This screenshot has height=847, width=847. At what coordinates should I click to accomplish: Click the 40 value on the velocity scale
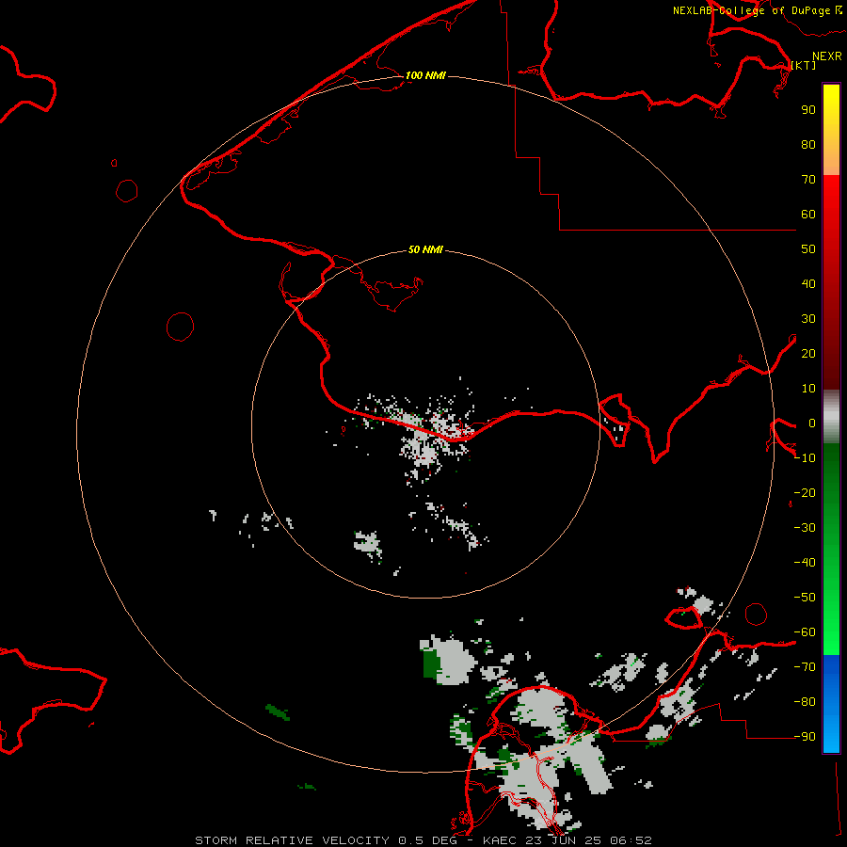(x=808, y=283)
